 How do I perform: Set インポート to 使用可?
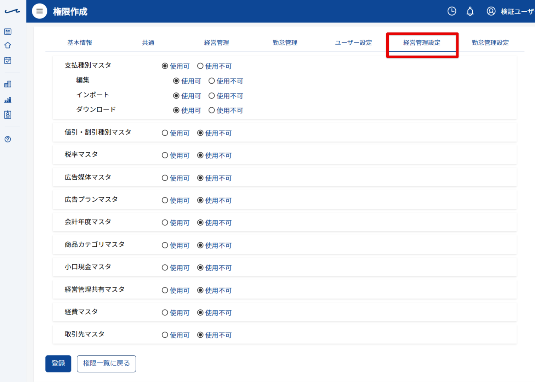(x=176, y=96)
